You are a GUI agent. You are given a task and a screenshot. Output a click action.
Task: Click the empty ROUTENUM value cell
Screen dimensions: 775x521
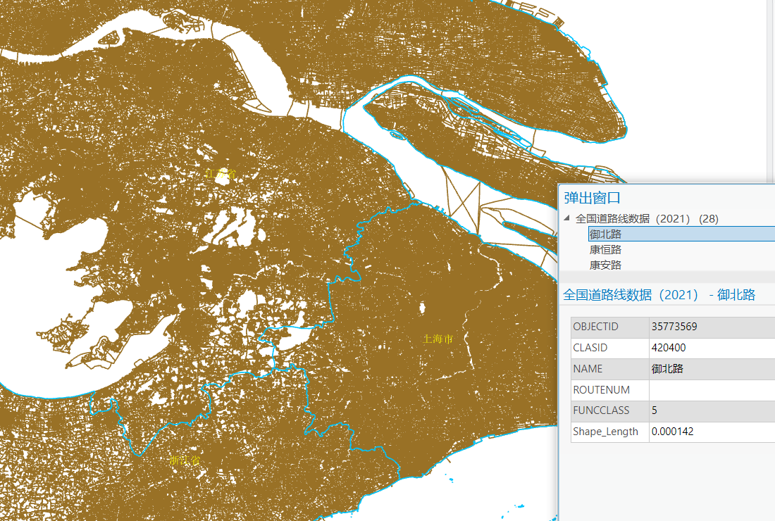point(712,390)
